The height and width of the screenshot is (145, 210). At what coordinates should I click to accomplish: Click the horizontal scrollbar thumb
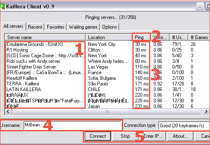(107, 112)
